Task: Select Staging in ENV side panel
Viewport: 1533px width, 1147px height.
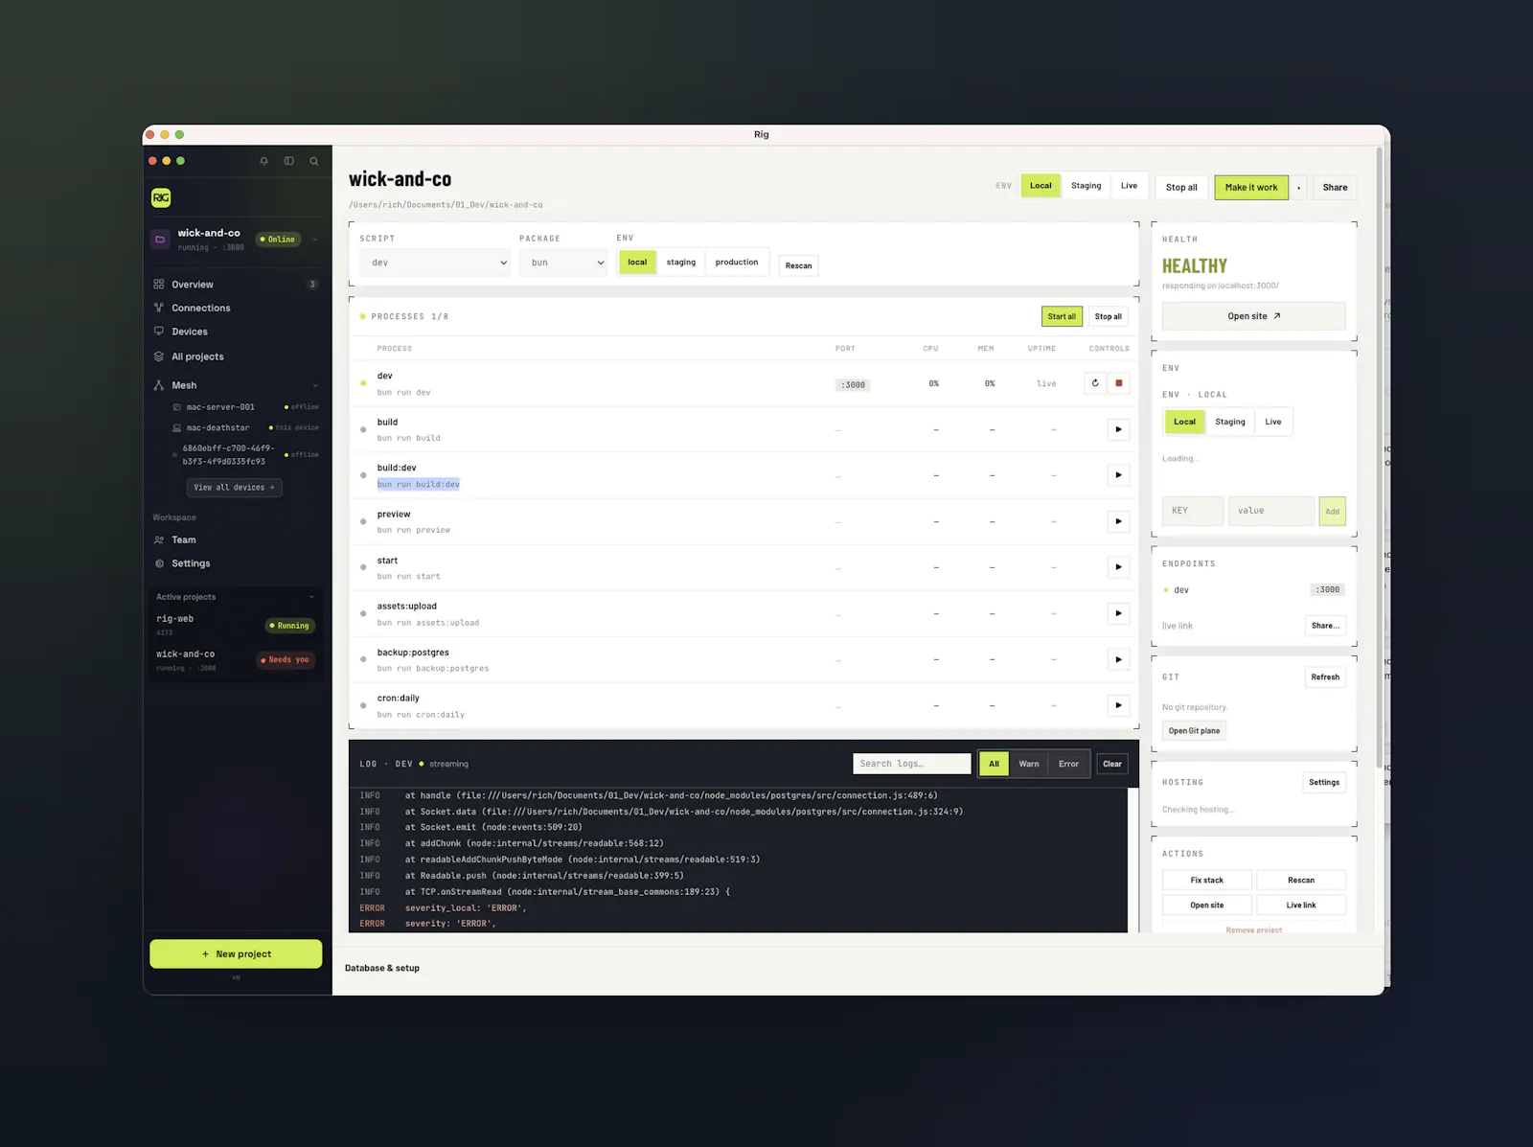Action: pyautogui.click(x=1230, y=422)
